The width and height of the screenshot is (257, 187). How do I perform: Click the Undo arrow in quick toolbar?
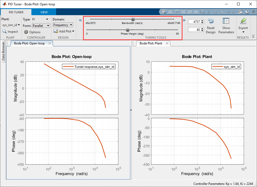(x=228, y=12)
